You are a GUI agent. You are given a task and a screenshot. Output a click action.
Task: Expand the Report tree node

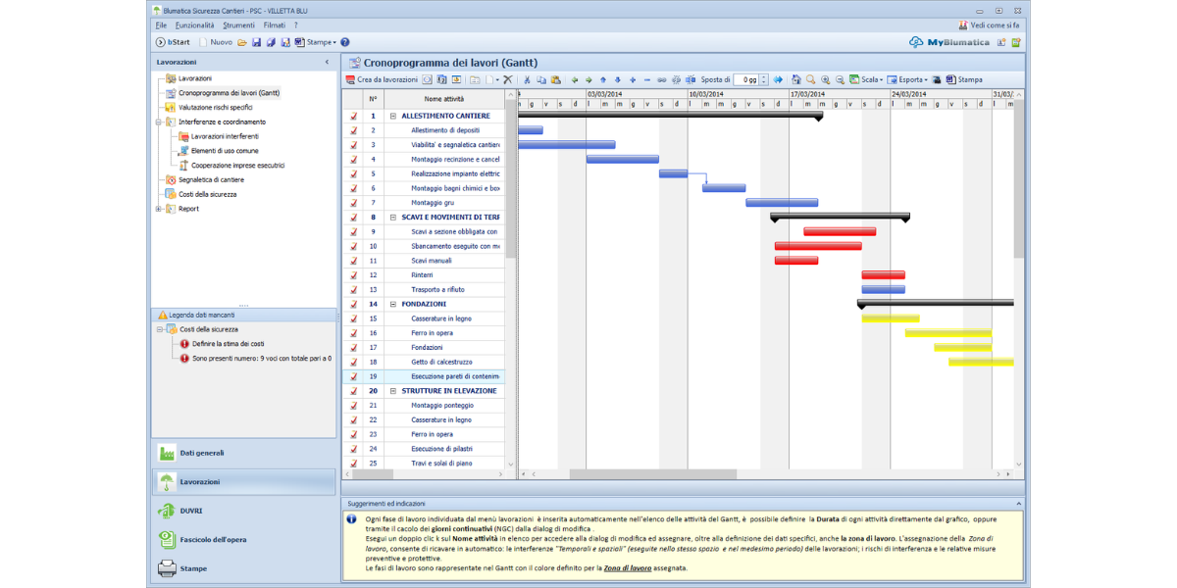pos(159,209)
